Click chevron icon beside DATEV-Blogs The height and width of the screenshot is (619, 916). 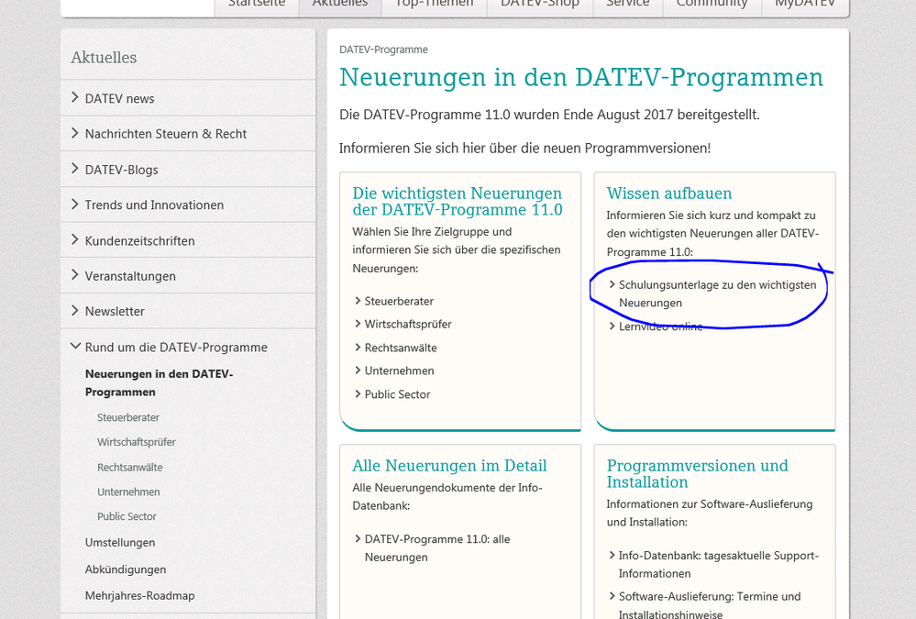[x=75, y=169]
